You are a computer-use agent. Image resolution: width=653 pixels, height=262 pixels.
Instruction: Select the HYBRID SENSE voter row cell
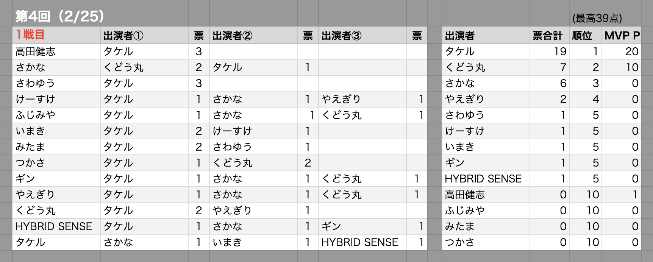(56, 226)
